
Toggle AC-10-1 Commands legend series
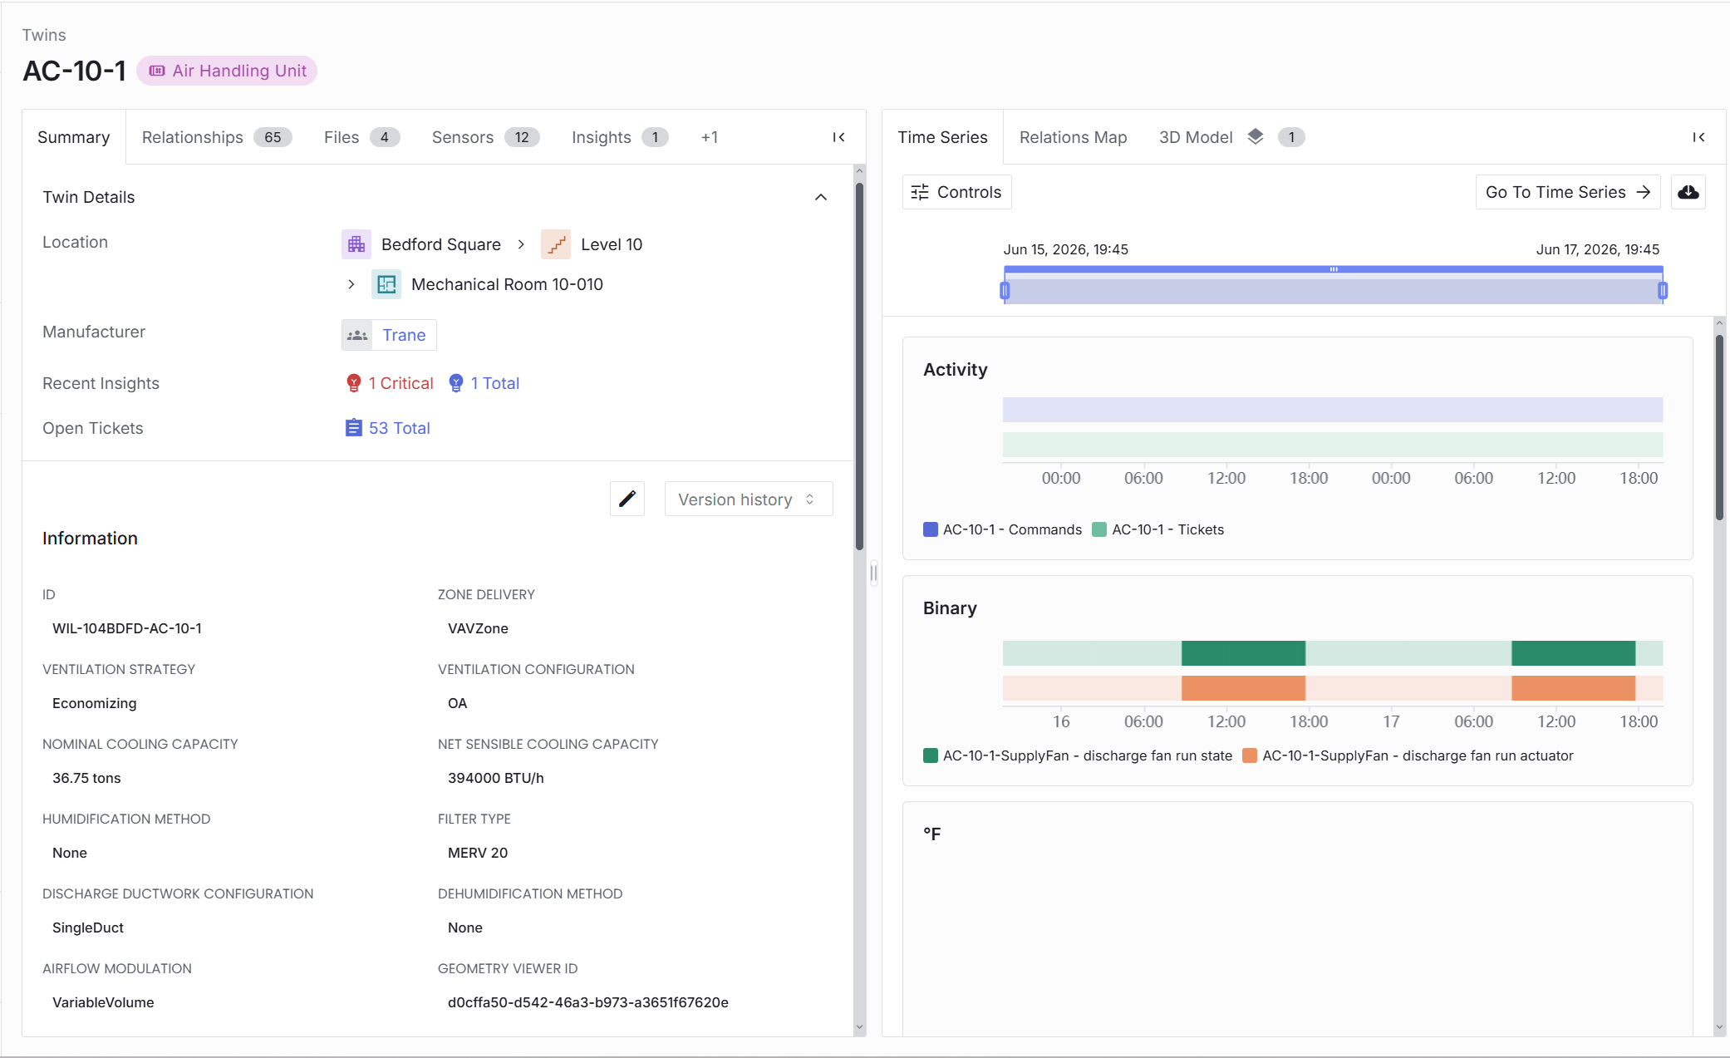pyautogui.click(x=1003, y=529)
